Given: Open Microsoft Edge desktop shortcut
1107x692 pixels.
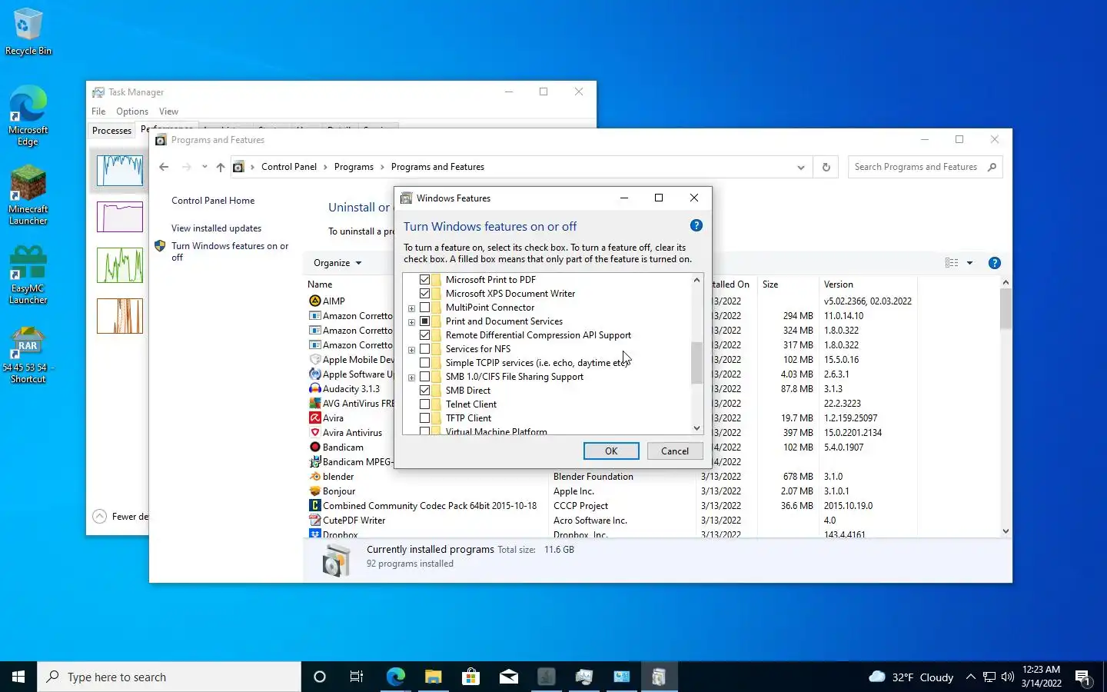Looking at the screenshot, I should pos(28,115).
